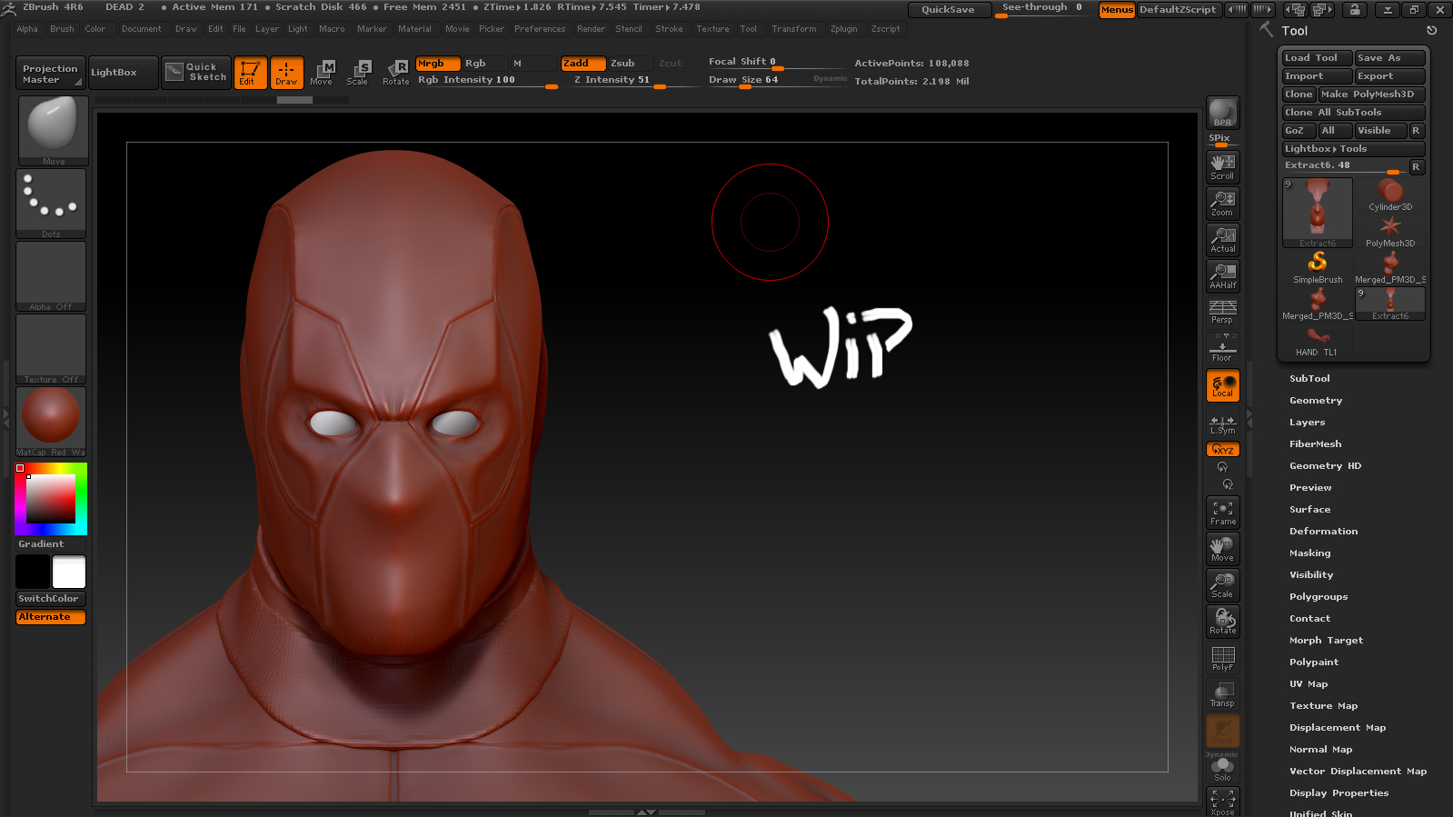Select the SimpleBrush tool
This screenshot has height=817, width=1453.
coord(1318,268)
